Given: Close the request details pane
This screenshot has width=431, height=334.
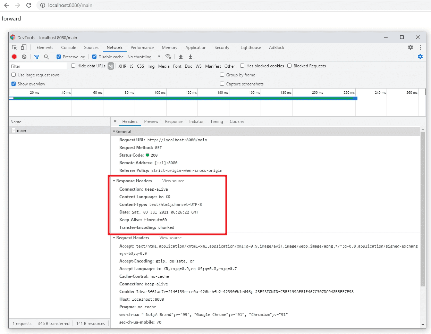Looking at the screenshot, I should click(115, 121).
